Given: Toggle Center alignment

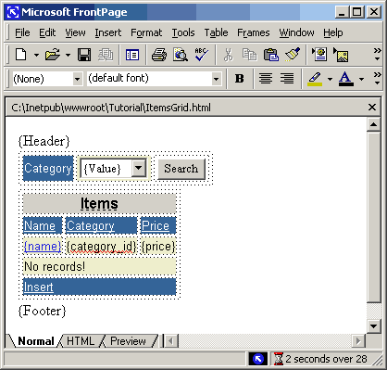Looking at the screenshot, I should pos(266,79).
